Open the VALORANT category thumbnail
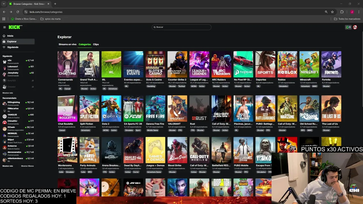This screenshot has width=363, height=204. point(177,109)
